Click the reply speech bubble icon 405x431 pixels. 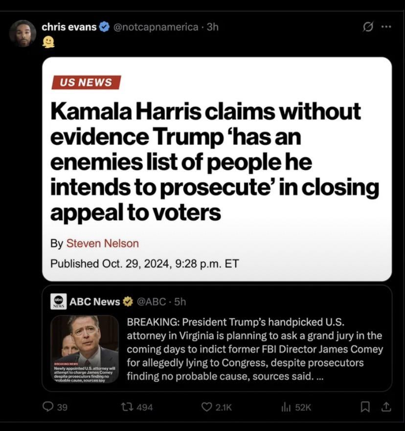pos(48,407)
